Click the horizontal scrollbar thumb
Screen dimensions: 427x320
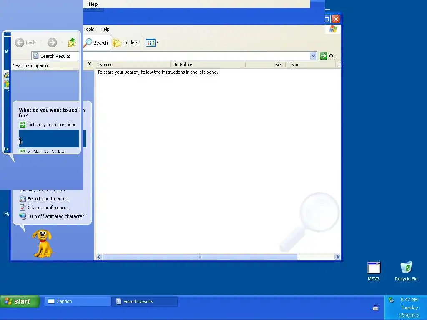coord(201,257)
